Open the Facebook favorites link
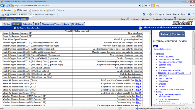 (x=22, y=10)
